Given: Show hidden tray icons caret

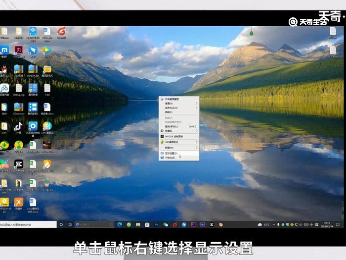Looking at the screenshot, I should tap(274, 225).
